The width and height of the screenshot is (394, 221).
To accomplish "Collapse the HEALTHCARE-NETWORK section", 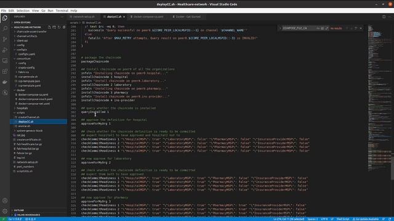I will click(x=27, y=27).
